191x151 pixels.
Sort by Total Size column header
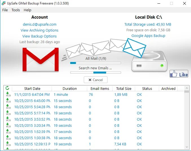[x=124, y=88]
